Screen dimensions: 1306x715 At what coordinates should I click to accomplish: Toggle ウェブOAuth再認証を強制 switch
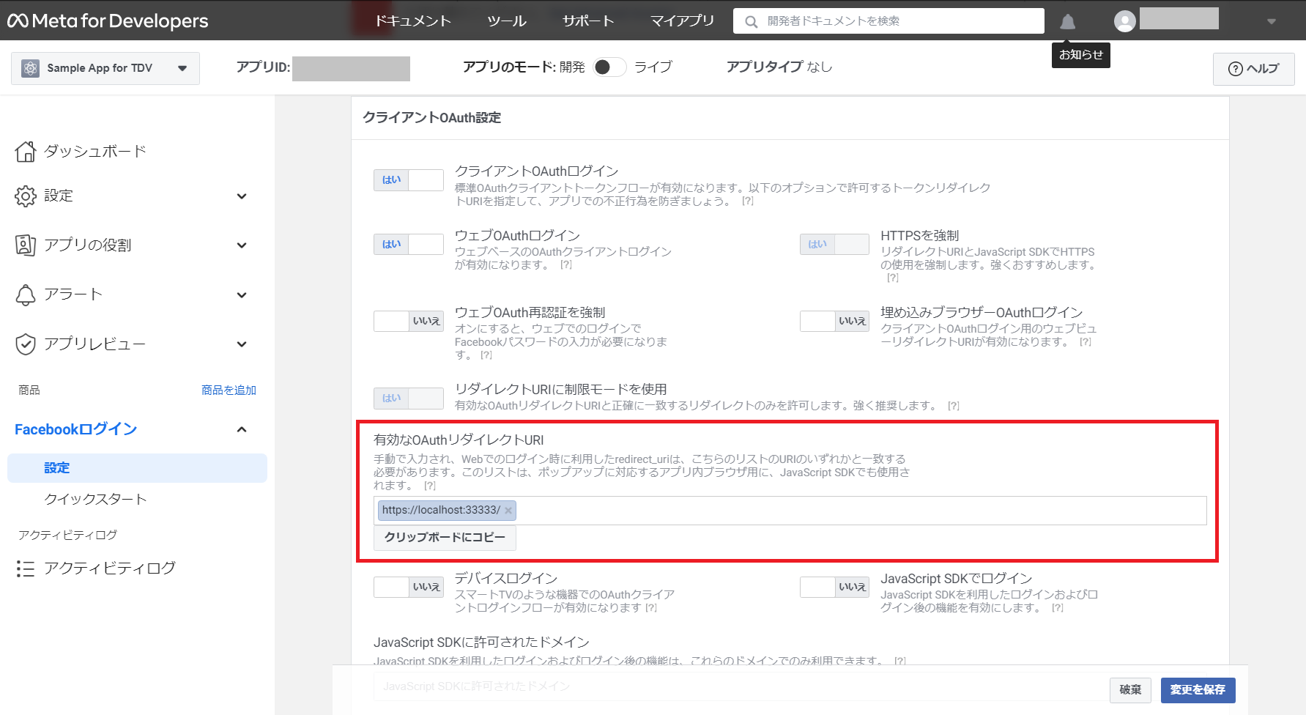(409, 321)
